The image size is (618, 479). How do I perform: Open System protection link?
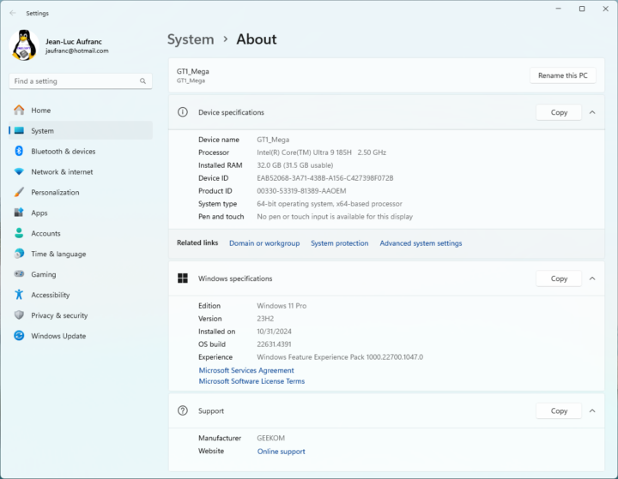click(339, 243)
